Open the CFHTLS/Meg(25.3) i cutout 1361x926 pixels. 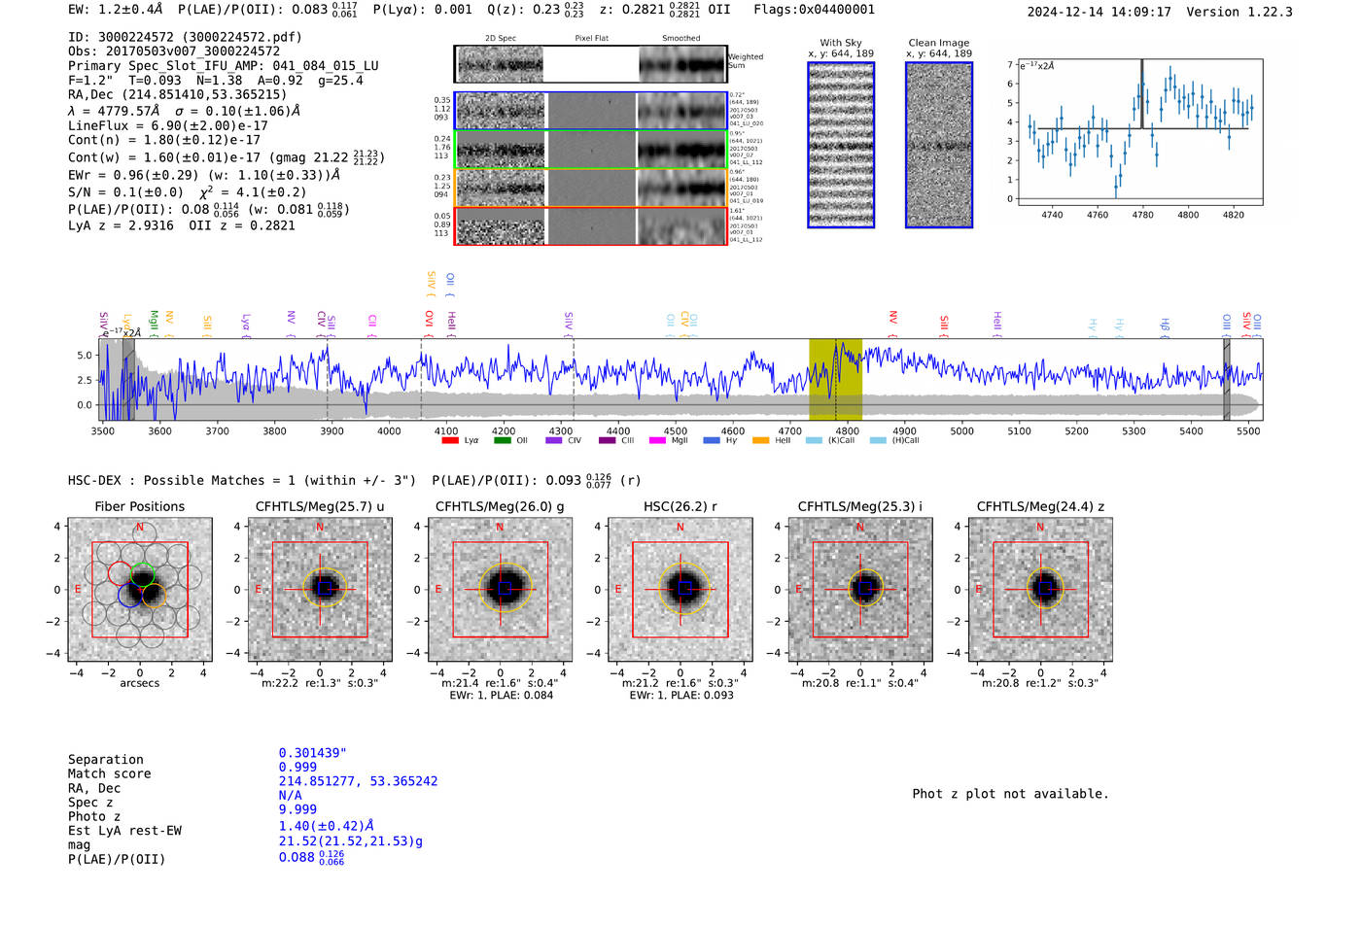coord(860,590)
